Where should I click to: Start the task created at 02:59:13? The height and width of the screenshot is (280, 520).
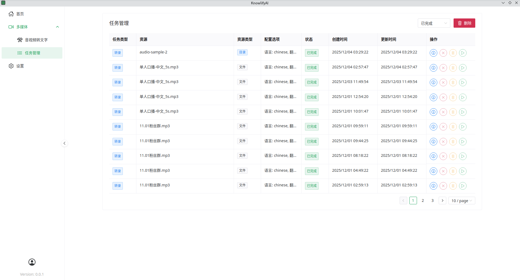pos(463,186)
